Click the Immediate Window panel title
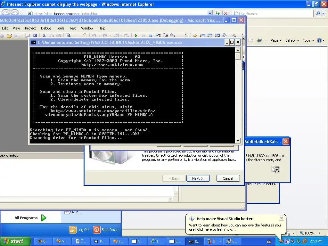The height and width of the screenshot is (246, 328). click(x=9, y=156)
